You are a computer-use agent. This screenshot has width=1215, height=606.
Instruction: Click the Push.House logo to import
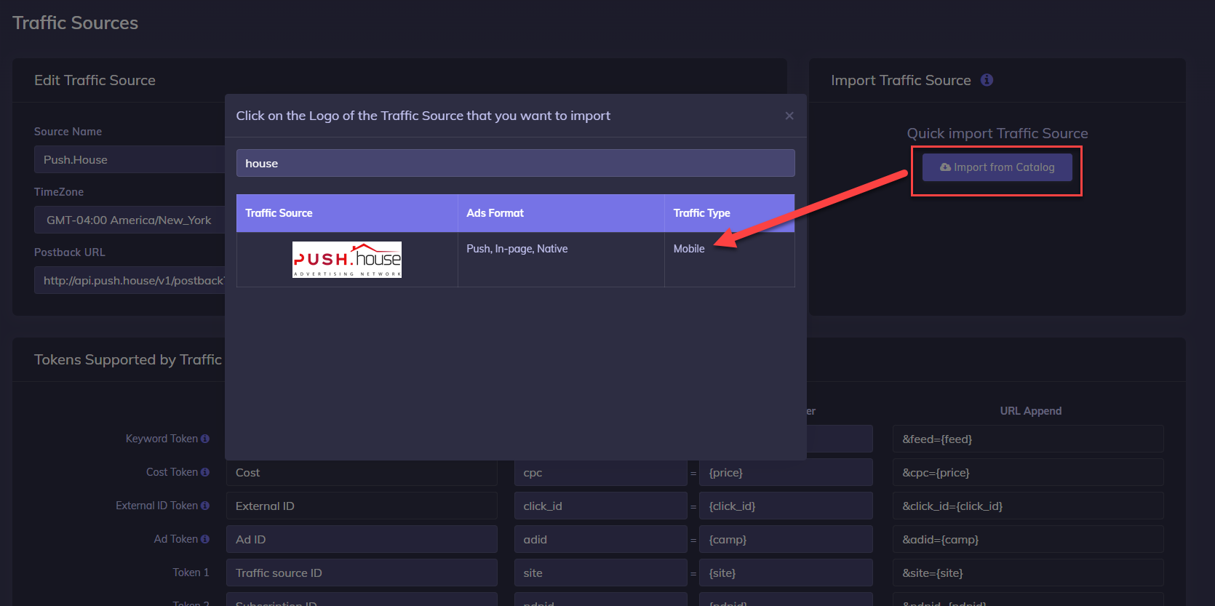click(346, 260)
